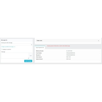Viewport: 102px width, 102px height.
Task: Click the Send message button
Action: 28,61
